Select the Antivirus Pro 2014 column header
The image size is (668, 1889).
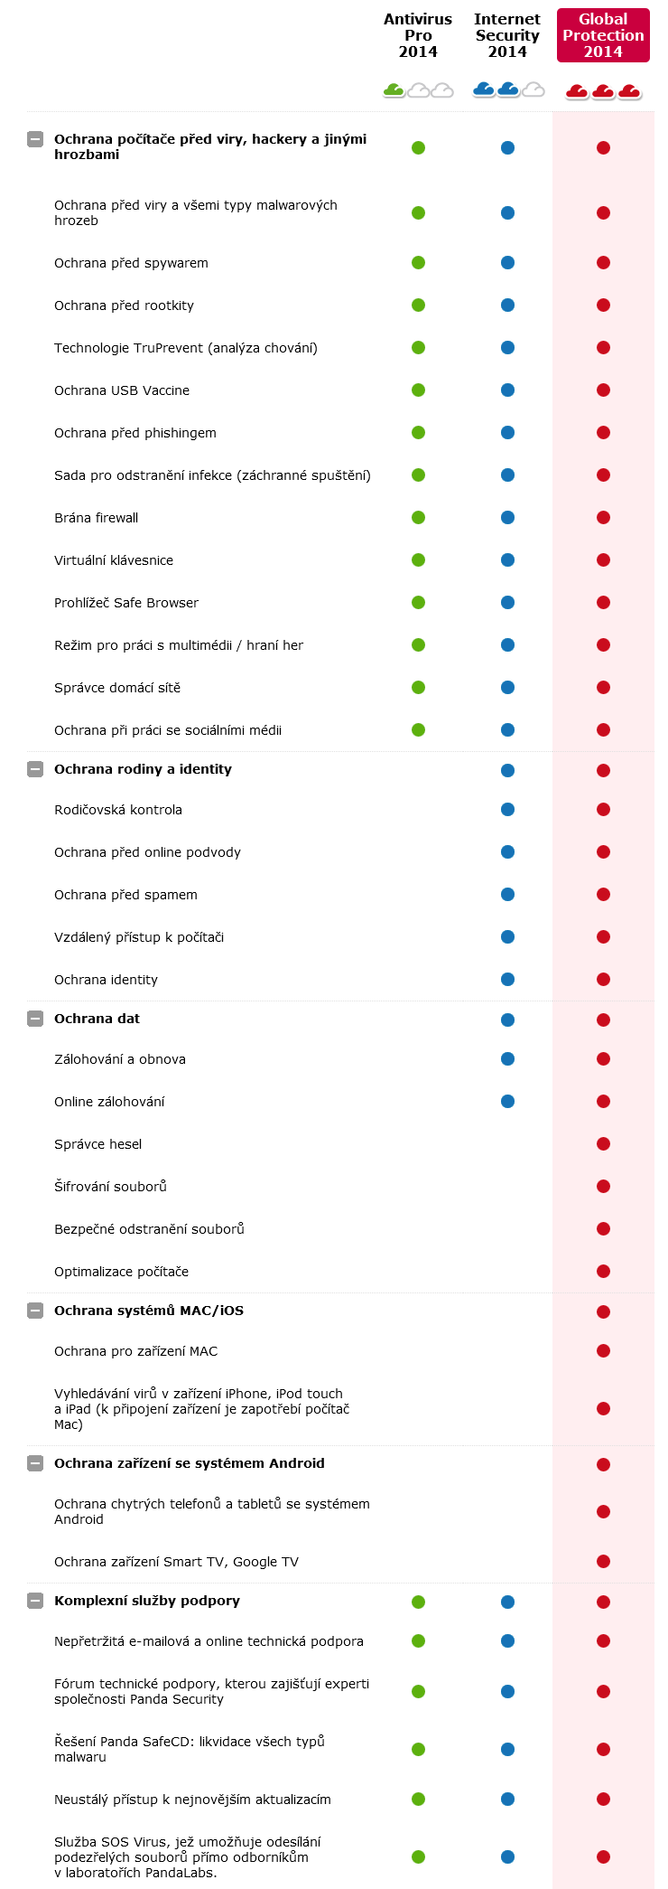[x=418, y=35]
